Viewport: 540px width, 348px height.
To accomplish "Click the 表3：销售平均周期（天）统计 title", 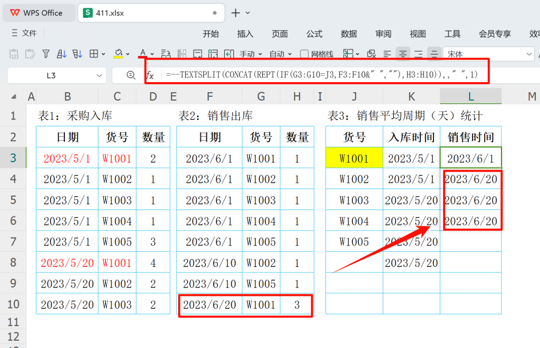I will click(x=405, y=115).
